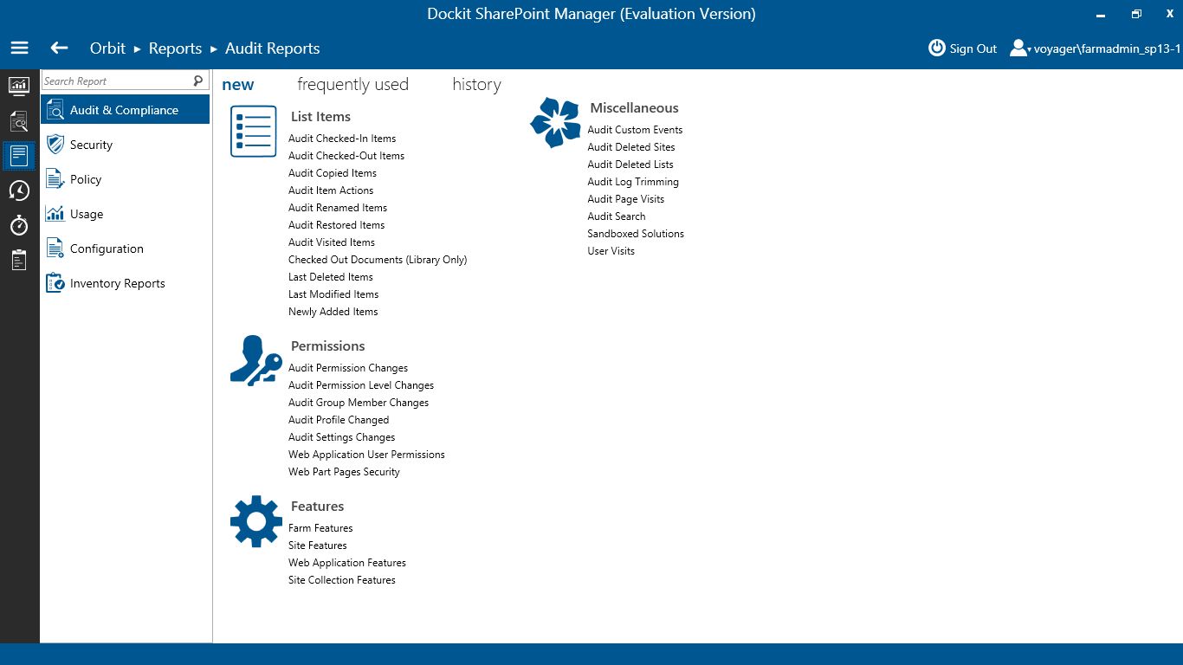Screen dimensions: 1183x665
Task: Open Audit Checked-Out Items report
Action: [x=346, y=156]
